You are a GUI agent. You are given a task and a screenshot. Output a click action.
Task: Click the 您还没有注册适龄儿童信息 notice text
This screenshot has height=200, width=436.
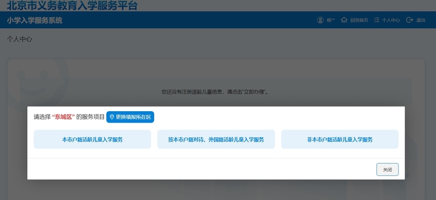(x=191, y=92)
